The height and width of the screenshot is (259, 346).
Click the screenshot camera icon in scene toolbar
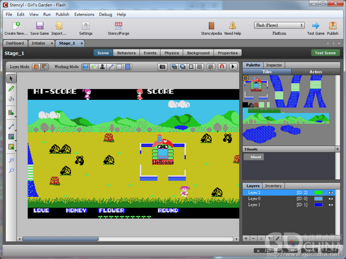click(163, 67)
